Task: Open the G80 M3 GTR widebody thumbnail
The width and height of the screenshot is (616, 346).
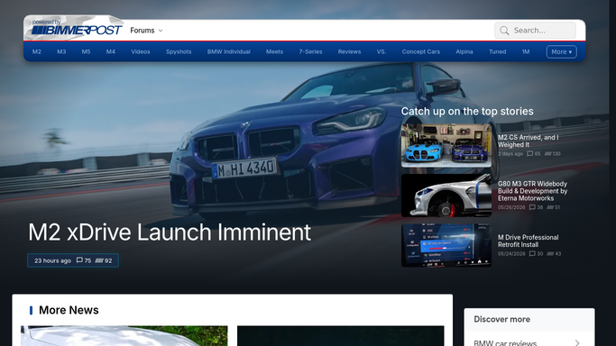Action: 446,196
